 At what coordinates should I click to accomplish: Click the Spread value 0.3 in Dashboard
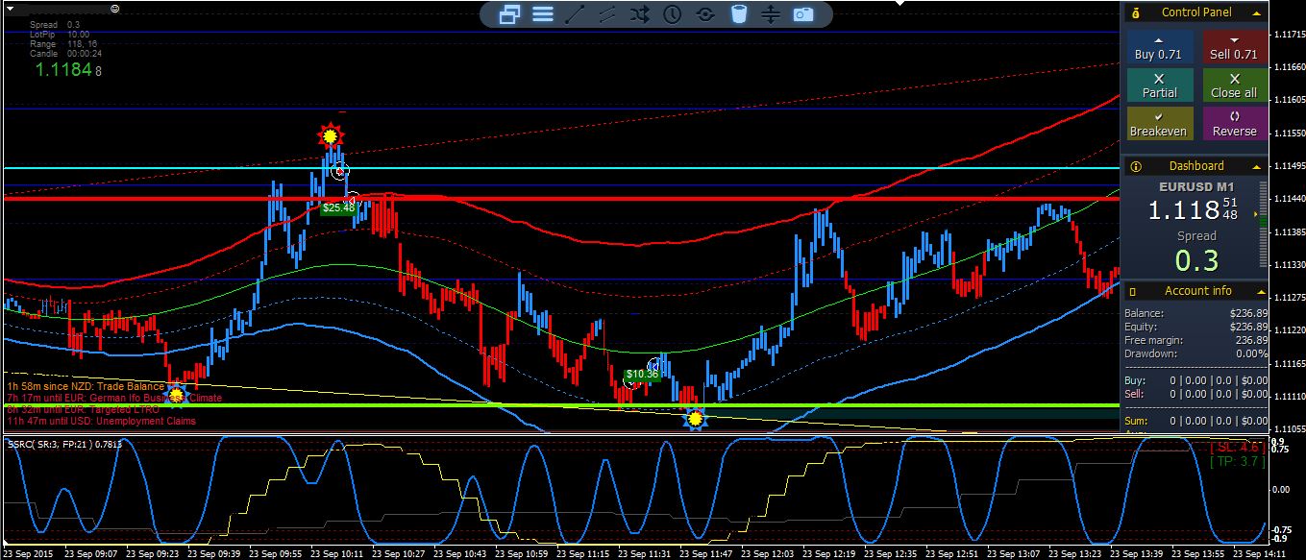(1196, 260)
